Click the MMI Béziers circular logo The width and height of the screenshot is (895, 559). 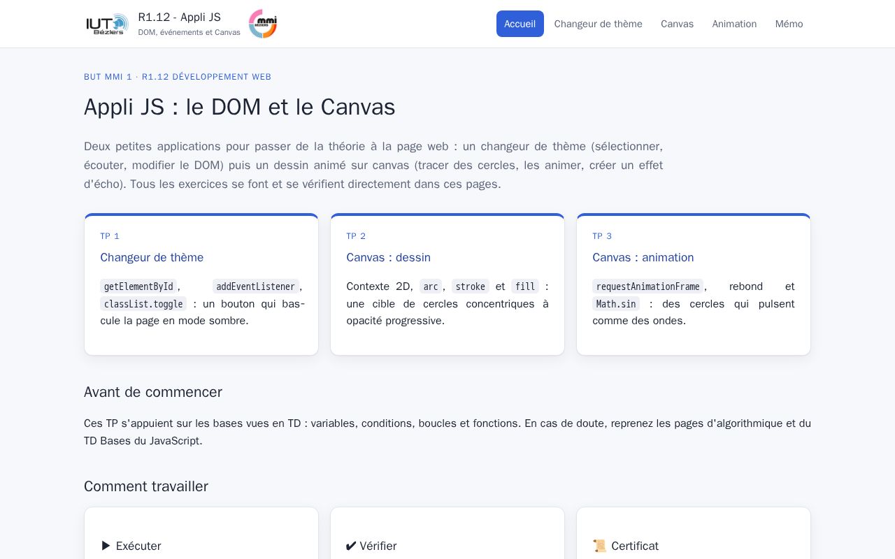[263, 24]
